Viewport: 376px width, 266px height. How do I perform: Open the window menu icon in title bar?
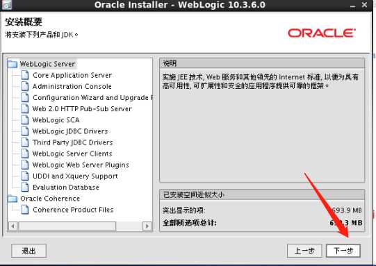pos(6,5)
